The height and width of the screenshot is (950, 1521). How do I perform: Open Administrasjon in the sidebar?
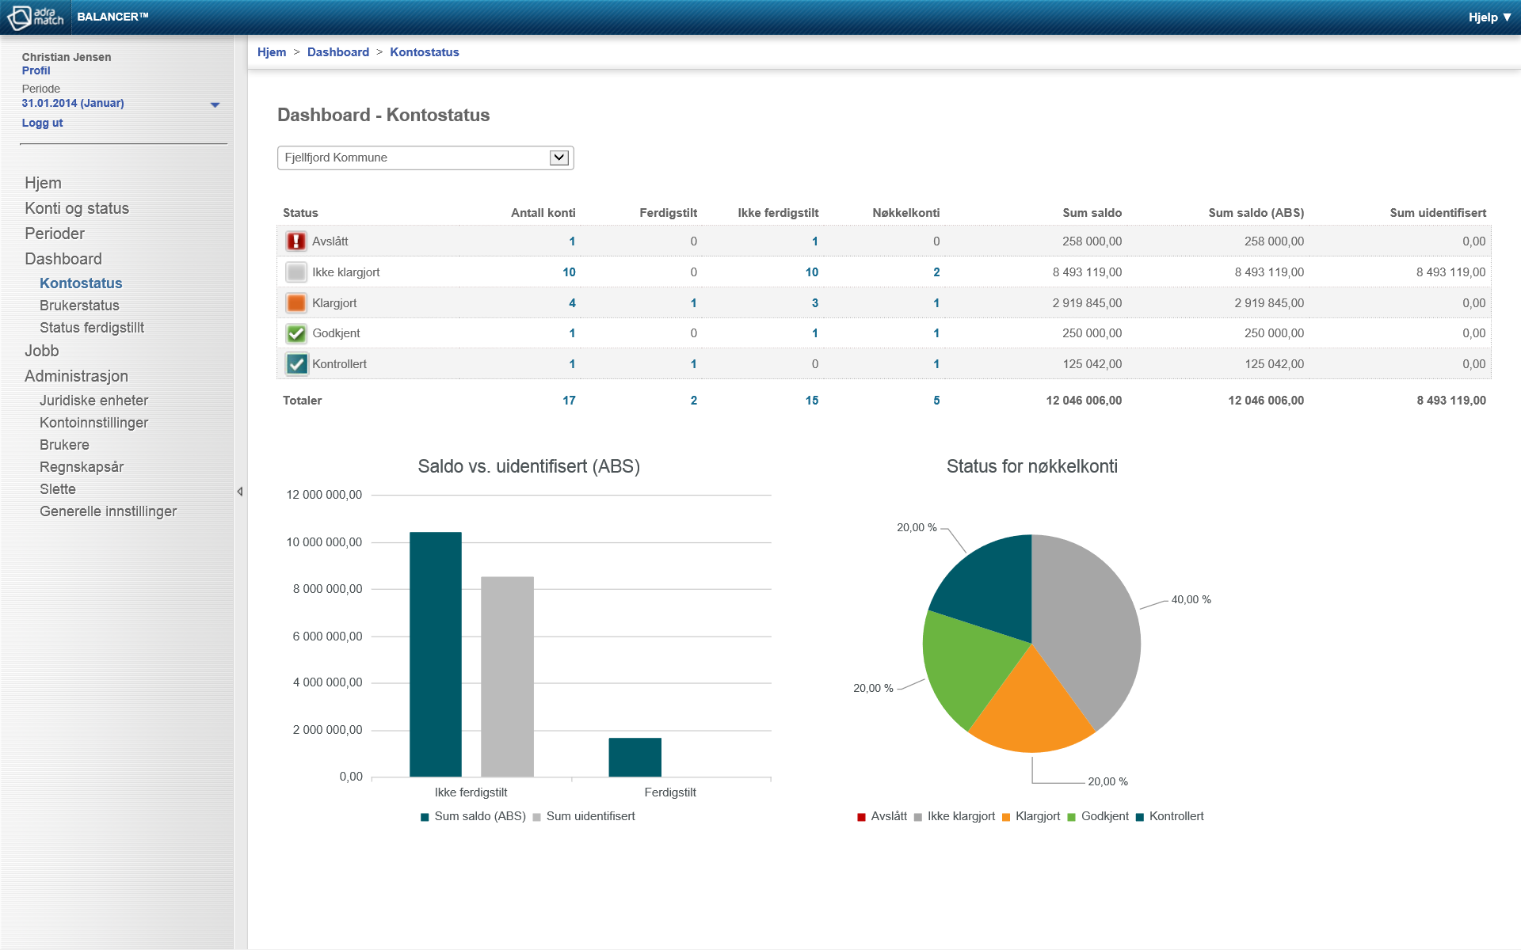[x=76, y=376]
